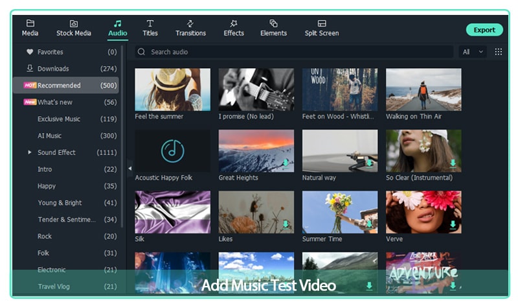Select Exclusive Music category
Viewport: 518px width, 306px height.
(66, 119)
